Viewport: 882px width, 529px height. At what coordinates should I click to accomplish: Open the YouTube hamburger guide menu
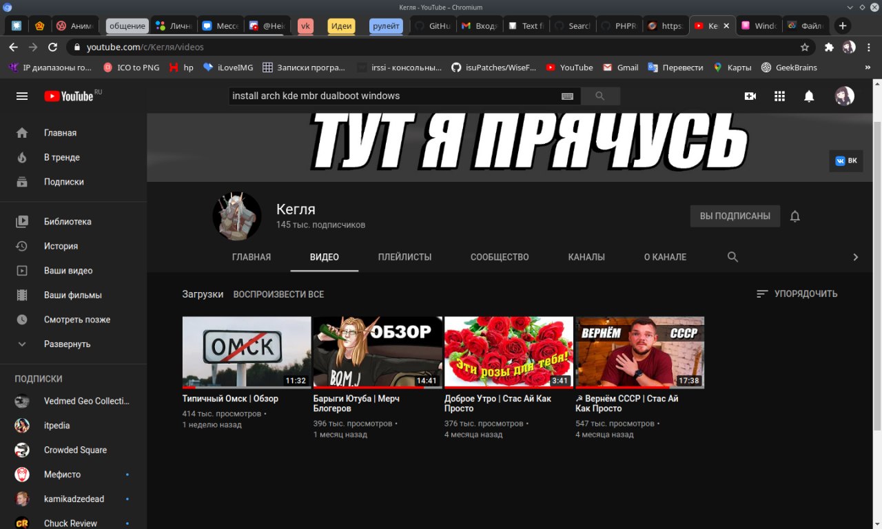point(22,96)
